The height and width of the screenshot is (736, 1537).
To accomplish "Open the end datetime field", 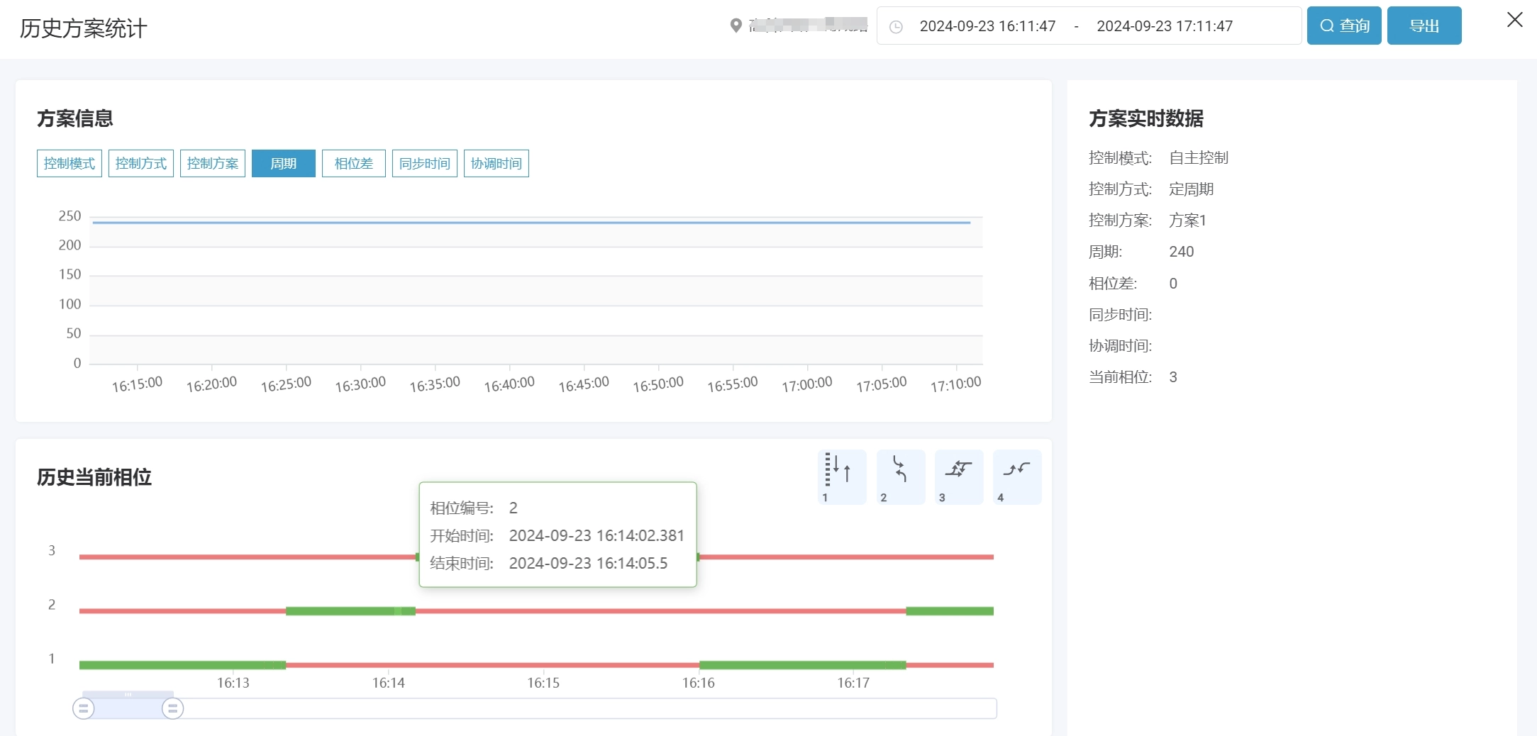I will pos(1165,26).
